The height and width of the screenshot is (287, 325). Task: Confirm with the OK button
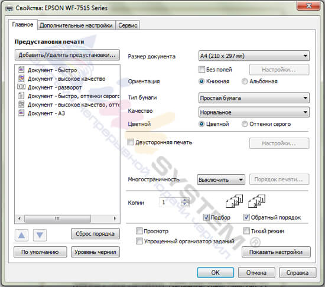pyautogui.click(x=215, y=272)
